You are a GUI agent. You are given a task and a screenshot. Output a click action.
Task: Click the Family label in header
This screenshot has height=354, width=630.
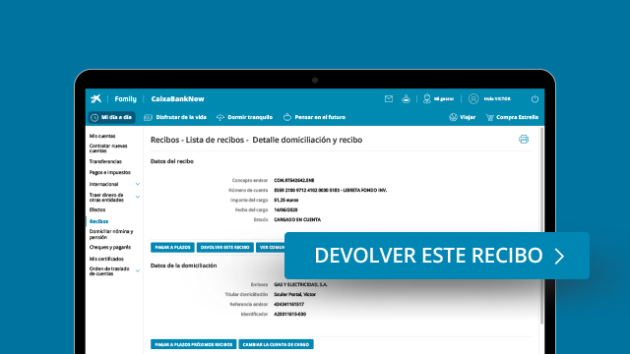point(125,98)
